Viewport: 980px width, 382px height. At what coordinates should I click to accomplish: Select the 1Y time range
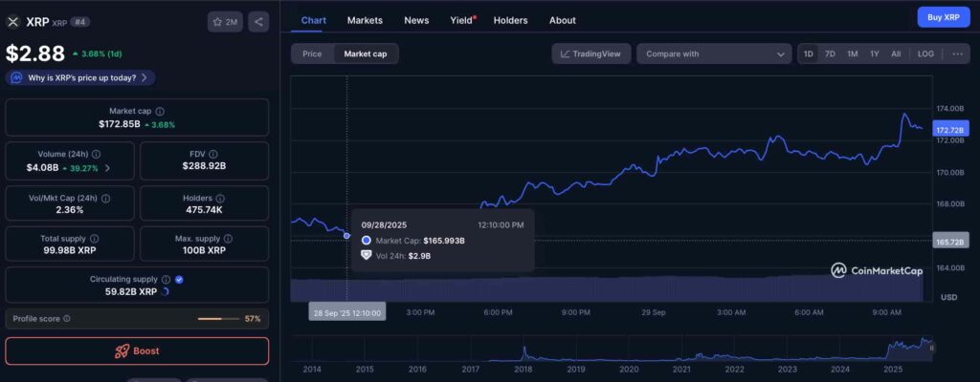coord(875,53)
